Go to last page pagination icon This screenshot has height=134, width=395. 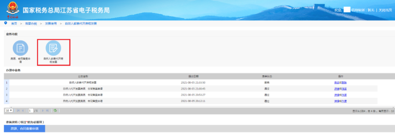47,111
